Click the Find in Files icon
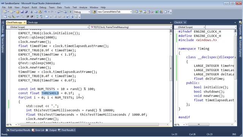The image size is (243, 137). (94, 12)
